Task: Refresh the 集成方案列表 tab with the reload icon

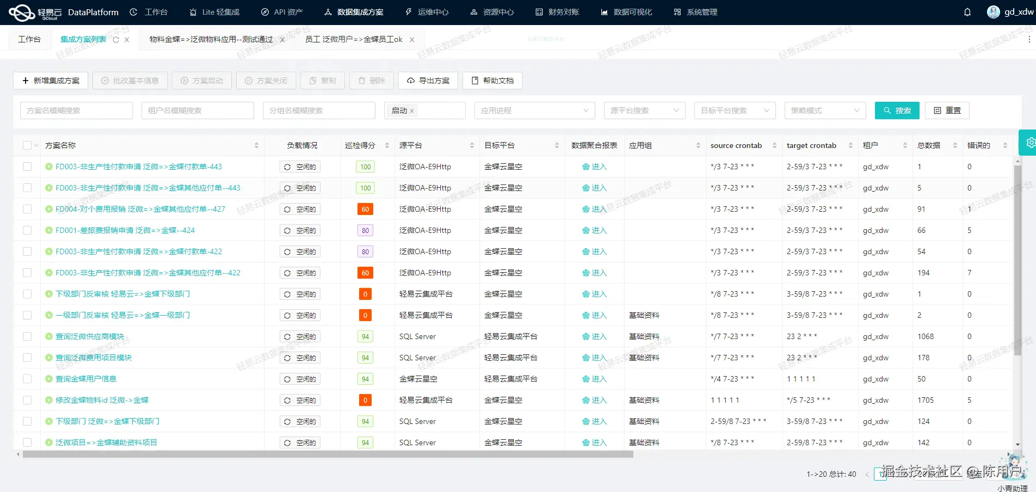Action: coord(115,39)
